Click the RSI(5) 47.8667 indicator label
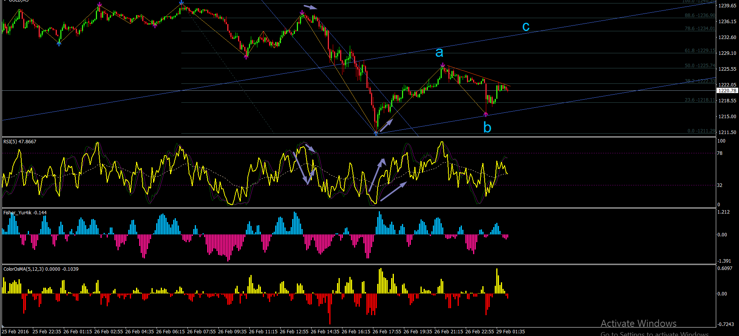Viewport: 739px width, 336px height. tap(20, 142)
